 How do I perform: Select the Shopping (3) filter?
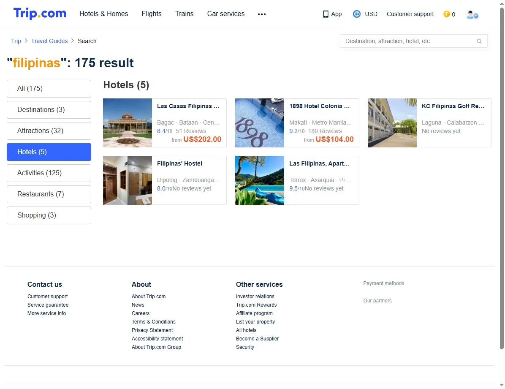click(x=49, y=215)
